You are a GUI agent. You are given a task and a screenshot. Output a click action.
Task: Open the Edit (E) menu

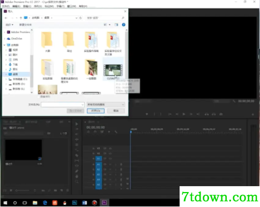16,6
